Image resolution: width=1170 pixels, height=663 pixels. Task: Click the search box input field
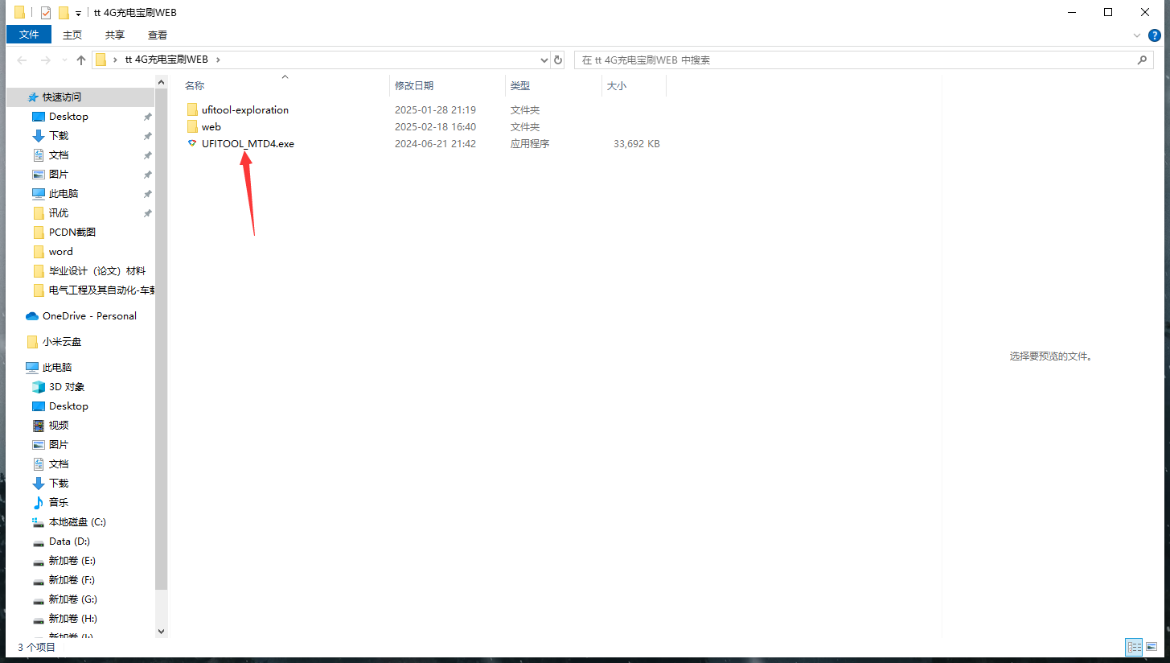[x=852, y=60]
